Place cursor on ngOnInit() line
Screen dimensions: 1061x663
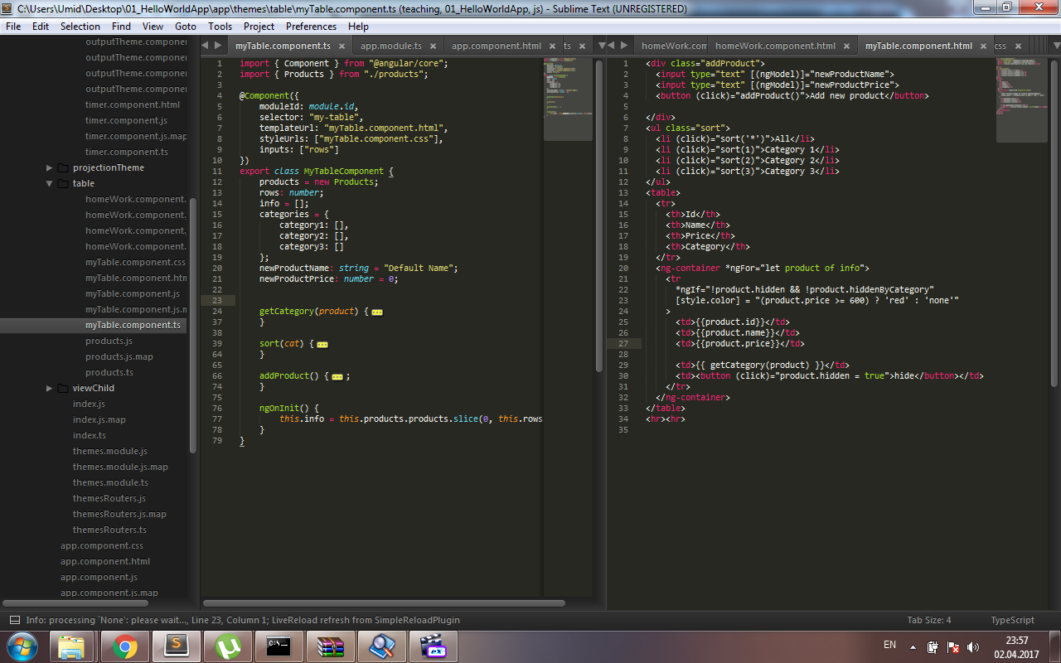289,409
